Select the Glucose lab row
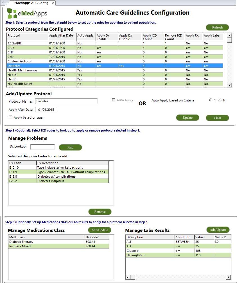The image size is (237, 283). point(178,251)
